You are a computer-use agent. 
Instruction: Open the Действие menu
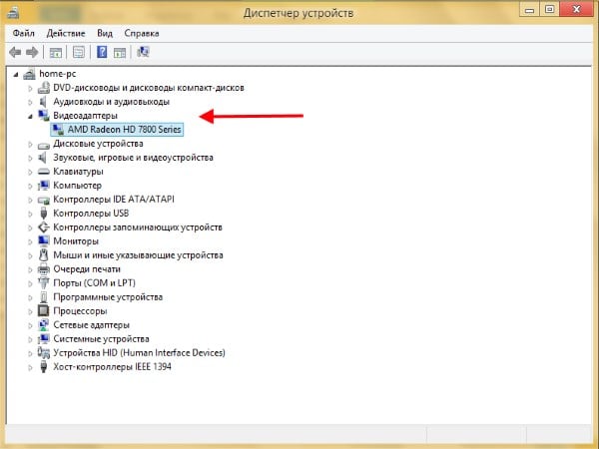[x=65, y=32]
